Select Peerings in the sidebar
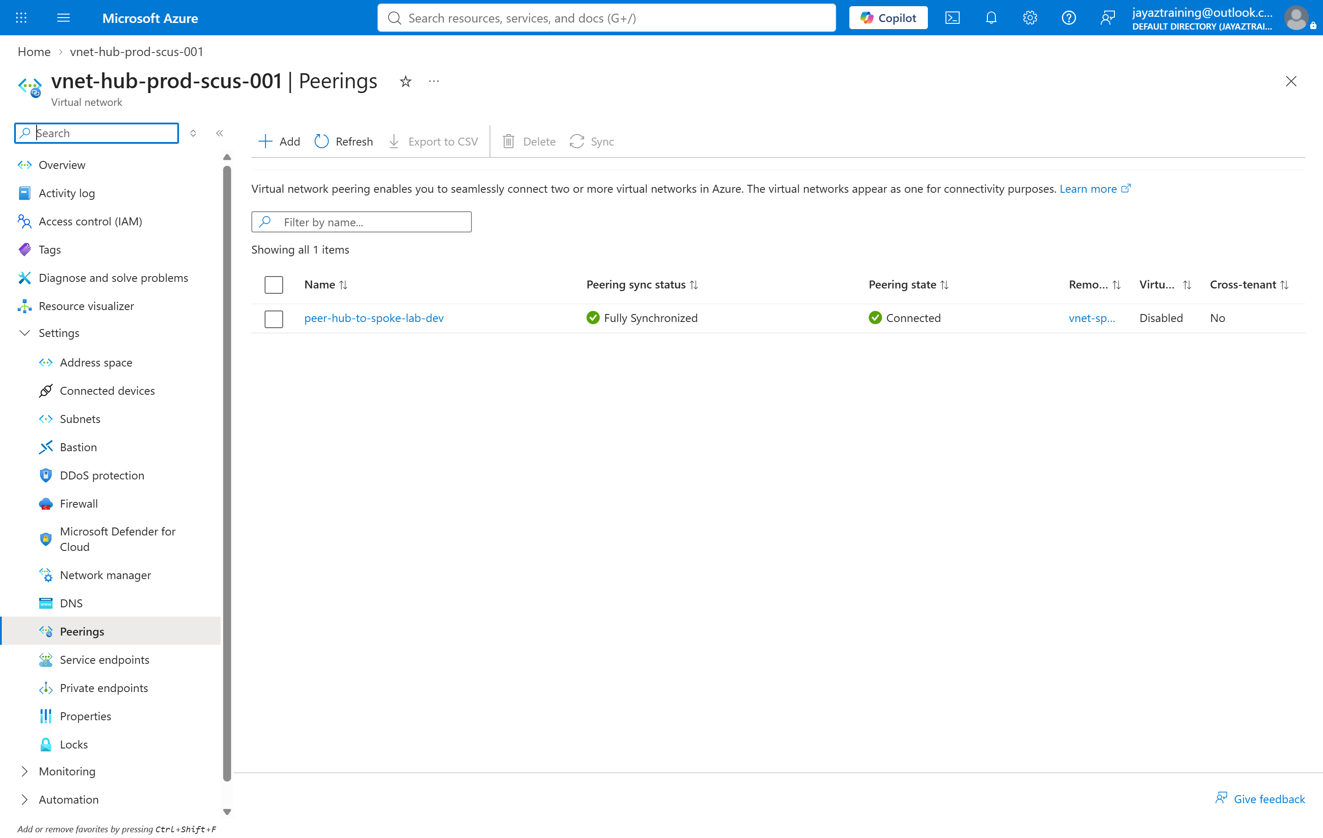 [x=110, y=632]
